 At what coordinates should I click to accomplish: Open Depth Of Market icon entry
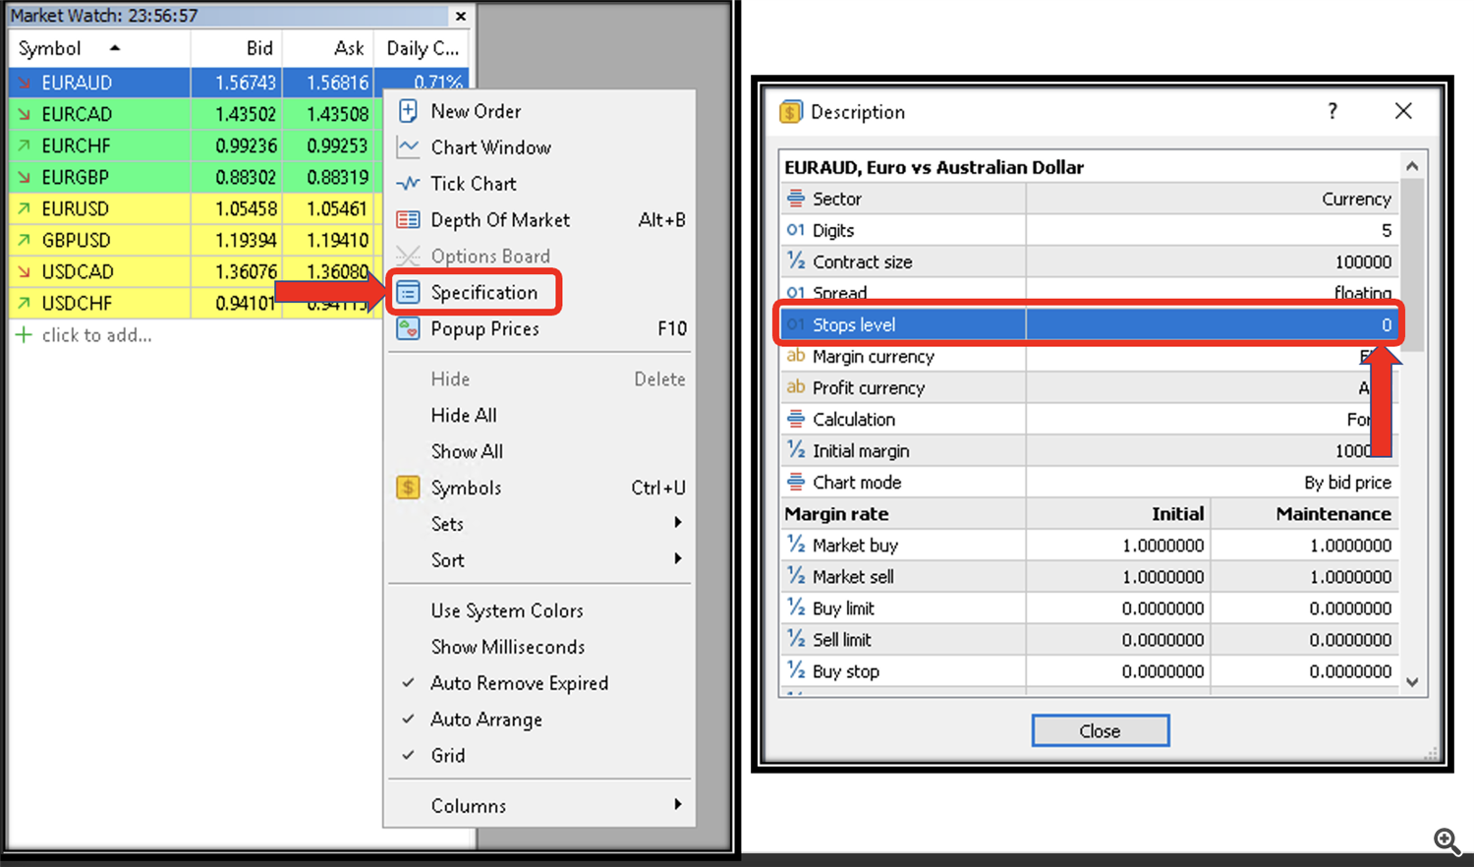click(x=408, y=220)
